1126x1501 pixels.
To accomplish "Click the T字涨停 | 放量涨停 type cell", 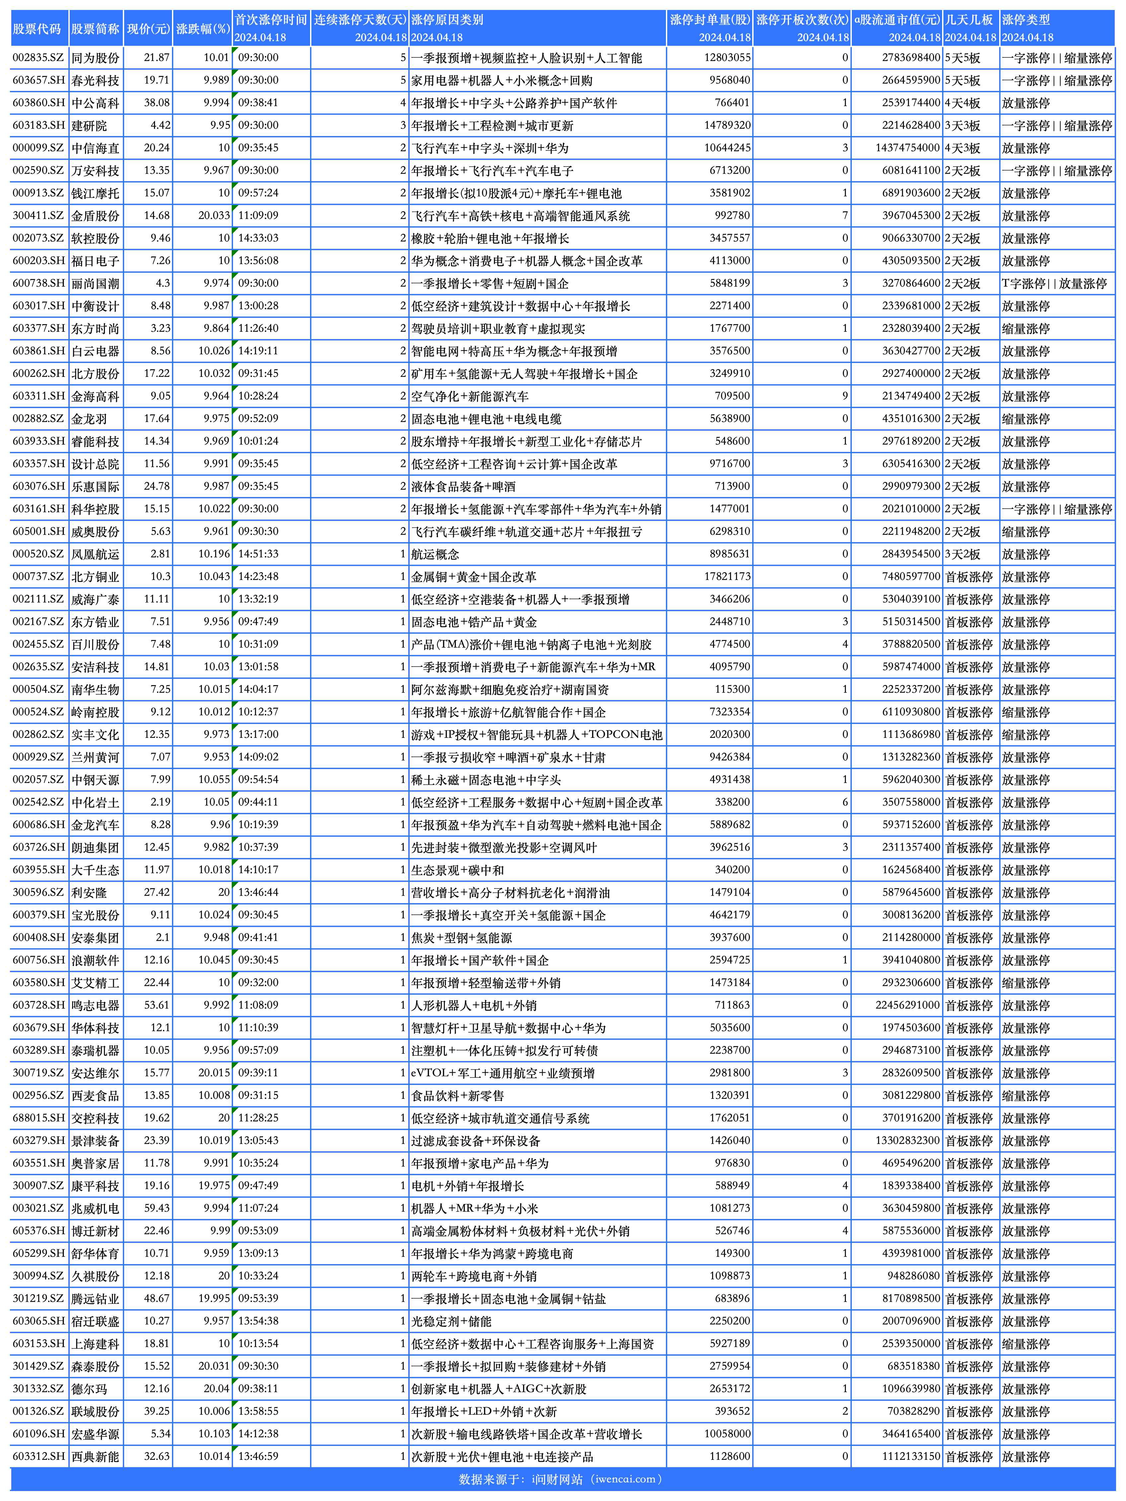I will [x=1054, y=284].
